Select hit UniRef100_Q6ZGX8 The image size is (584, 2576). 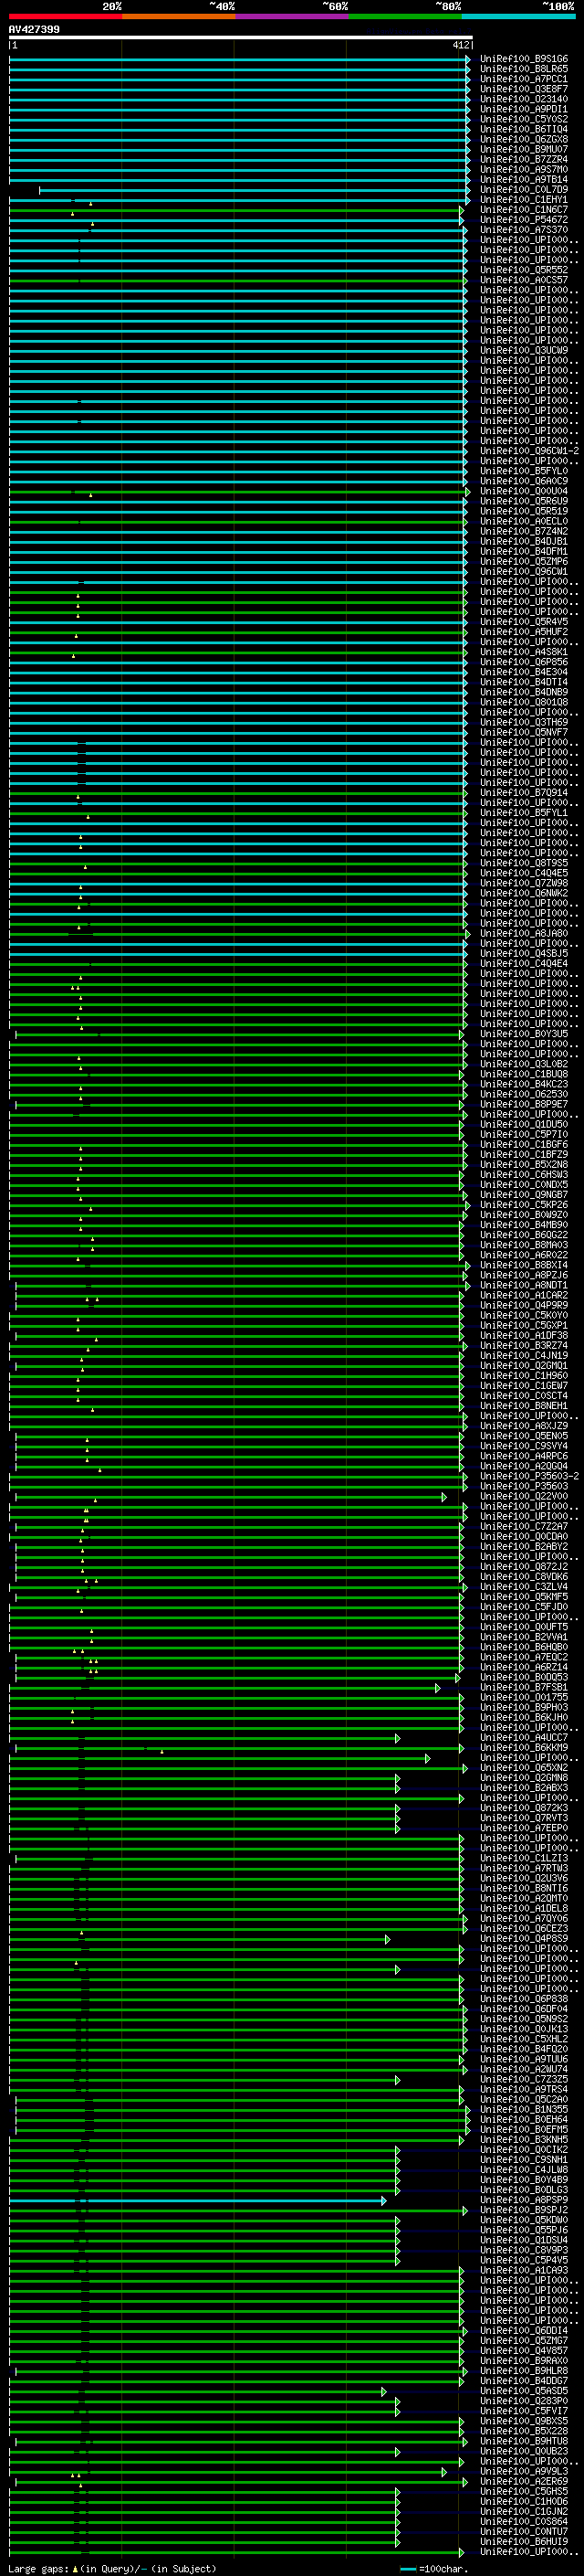pos(524,139)
